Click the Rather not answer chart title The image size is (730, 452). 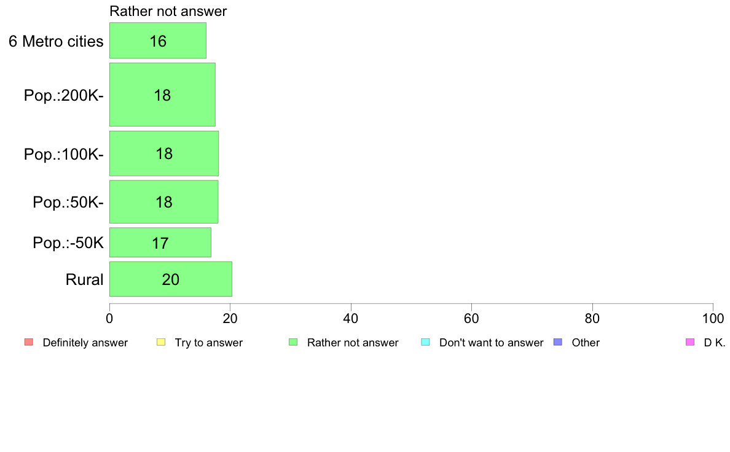pyautogui.click(x=168, y=11)
